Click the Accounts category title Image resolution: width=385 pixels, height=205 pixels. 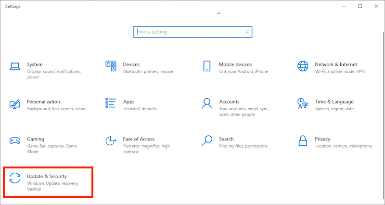click(x=229, y=102)
